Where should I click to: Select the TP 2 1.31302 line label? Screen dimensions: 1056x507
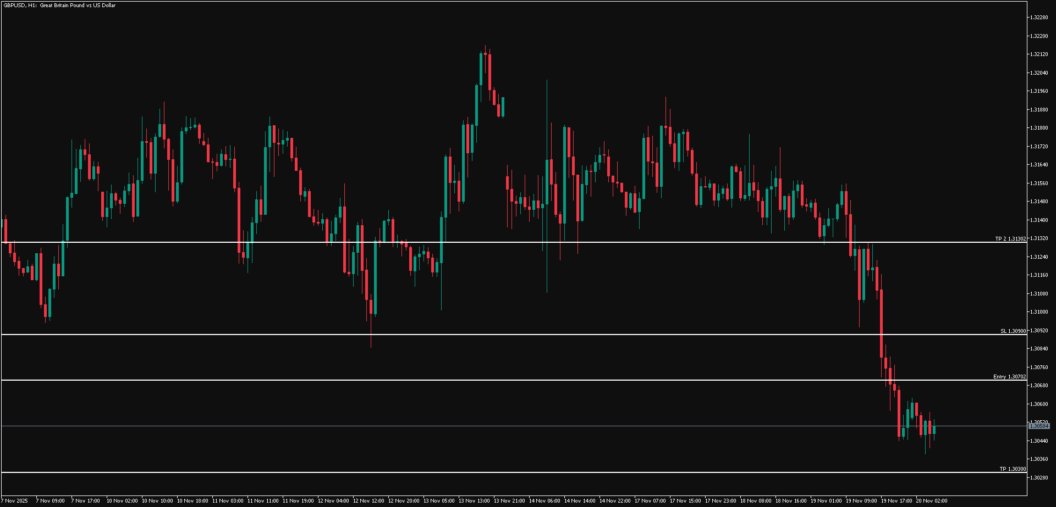point(1010,239)
